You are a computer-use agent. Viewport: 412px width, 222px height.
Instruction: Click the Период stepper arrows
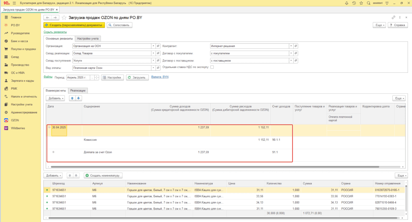pos(97,78)
